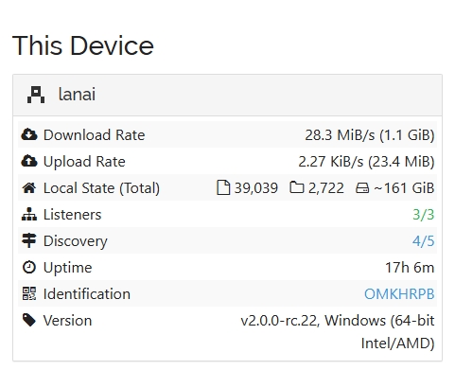Toggle Upload Rate 2.27 KiB/s value display
This screenshot has height=370, width=455.
pyautogui.click(x=366, y=162)
